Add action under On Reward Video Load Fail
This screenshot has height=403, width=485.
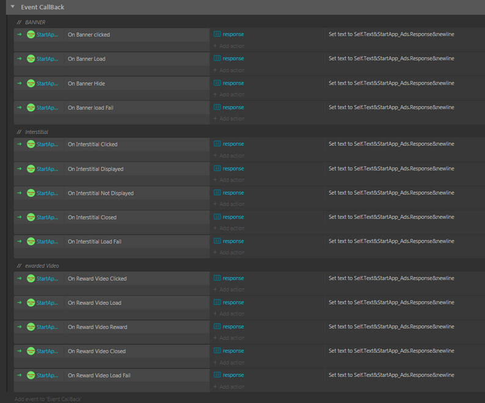click(x=229, y=387)
